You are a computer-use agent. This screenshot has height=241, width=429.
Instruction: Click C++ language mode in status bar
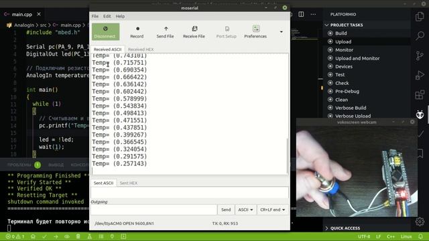point(391,236)
